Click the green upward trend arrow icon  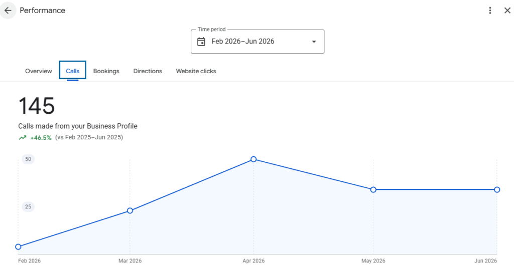pyautogui.click(x=22, y=138)
